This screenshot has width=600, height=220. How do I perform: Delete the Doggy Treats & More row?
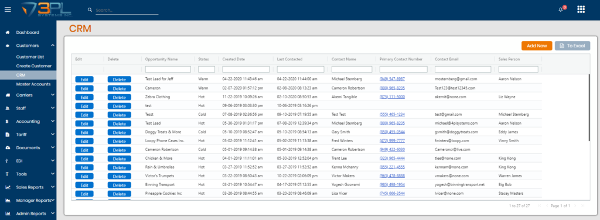pyautogui.click(x=120, y=132)
